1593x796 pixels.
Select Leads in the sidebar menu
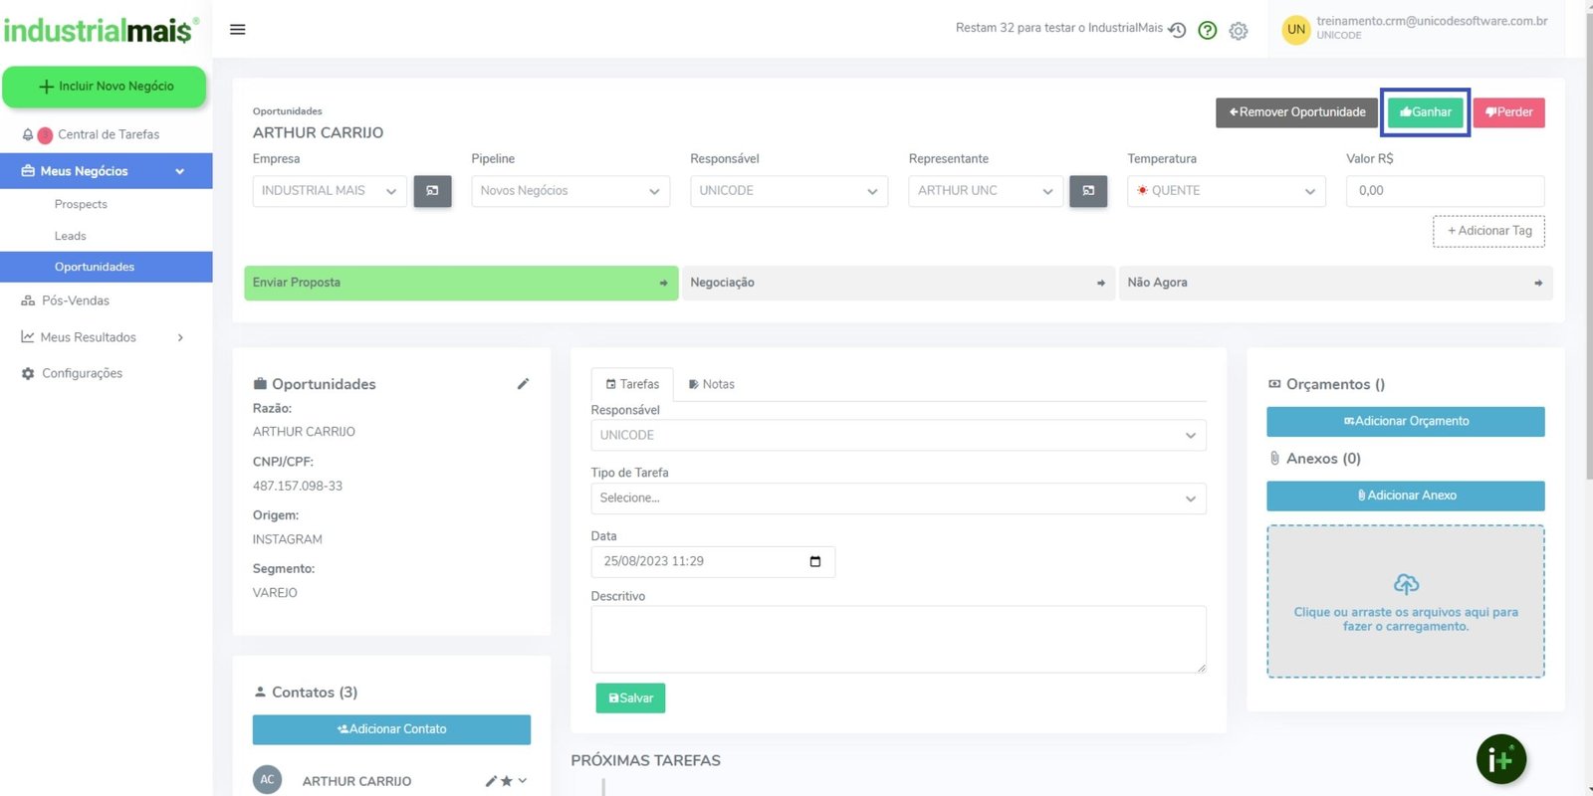click(x=71, y=236)
